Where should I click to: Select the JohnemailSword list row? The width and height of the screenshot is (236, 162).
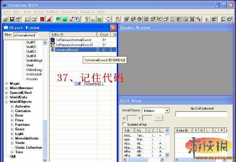pos(83,50)
